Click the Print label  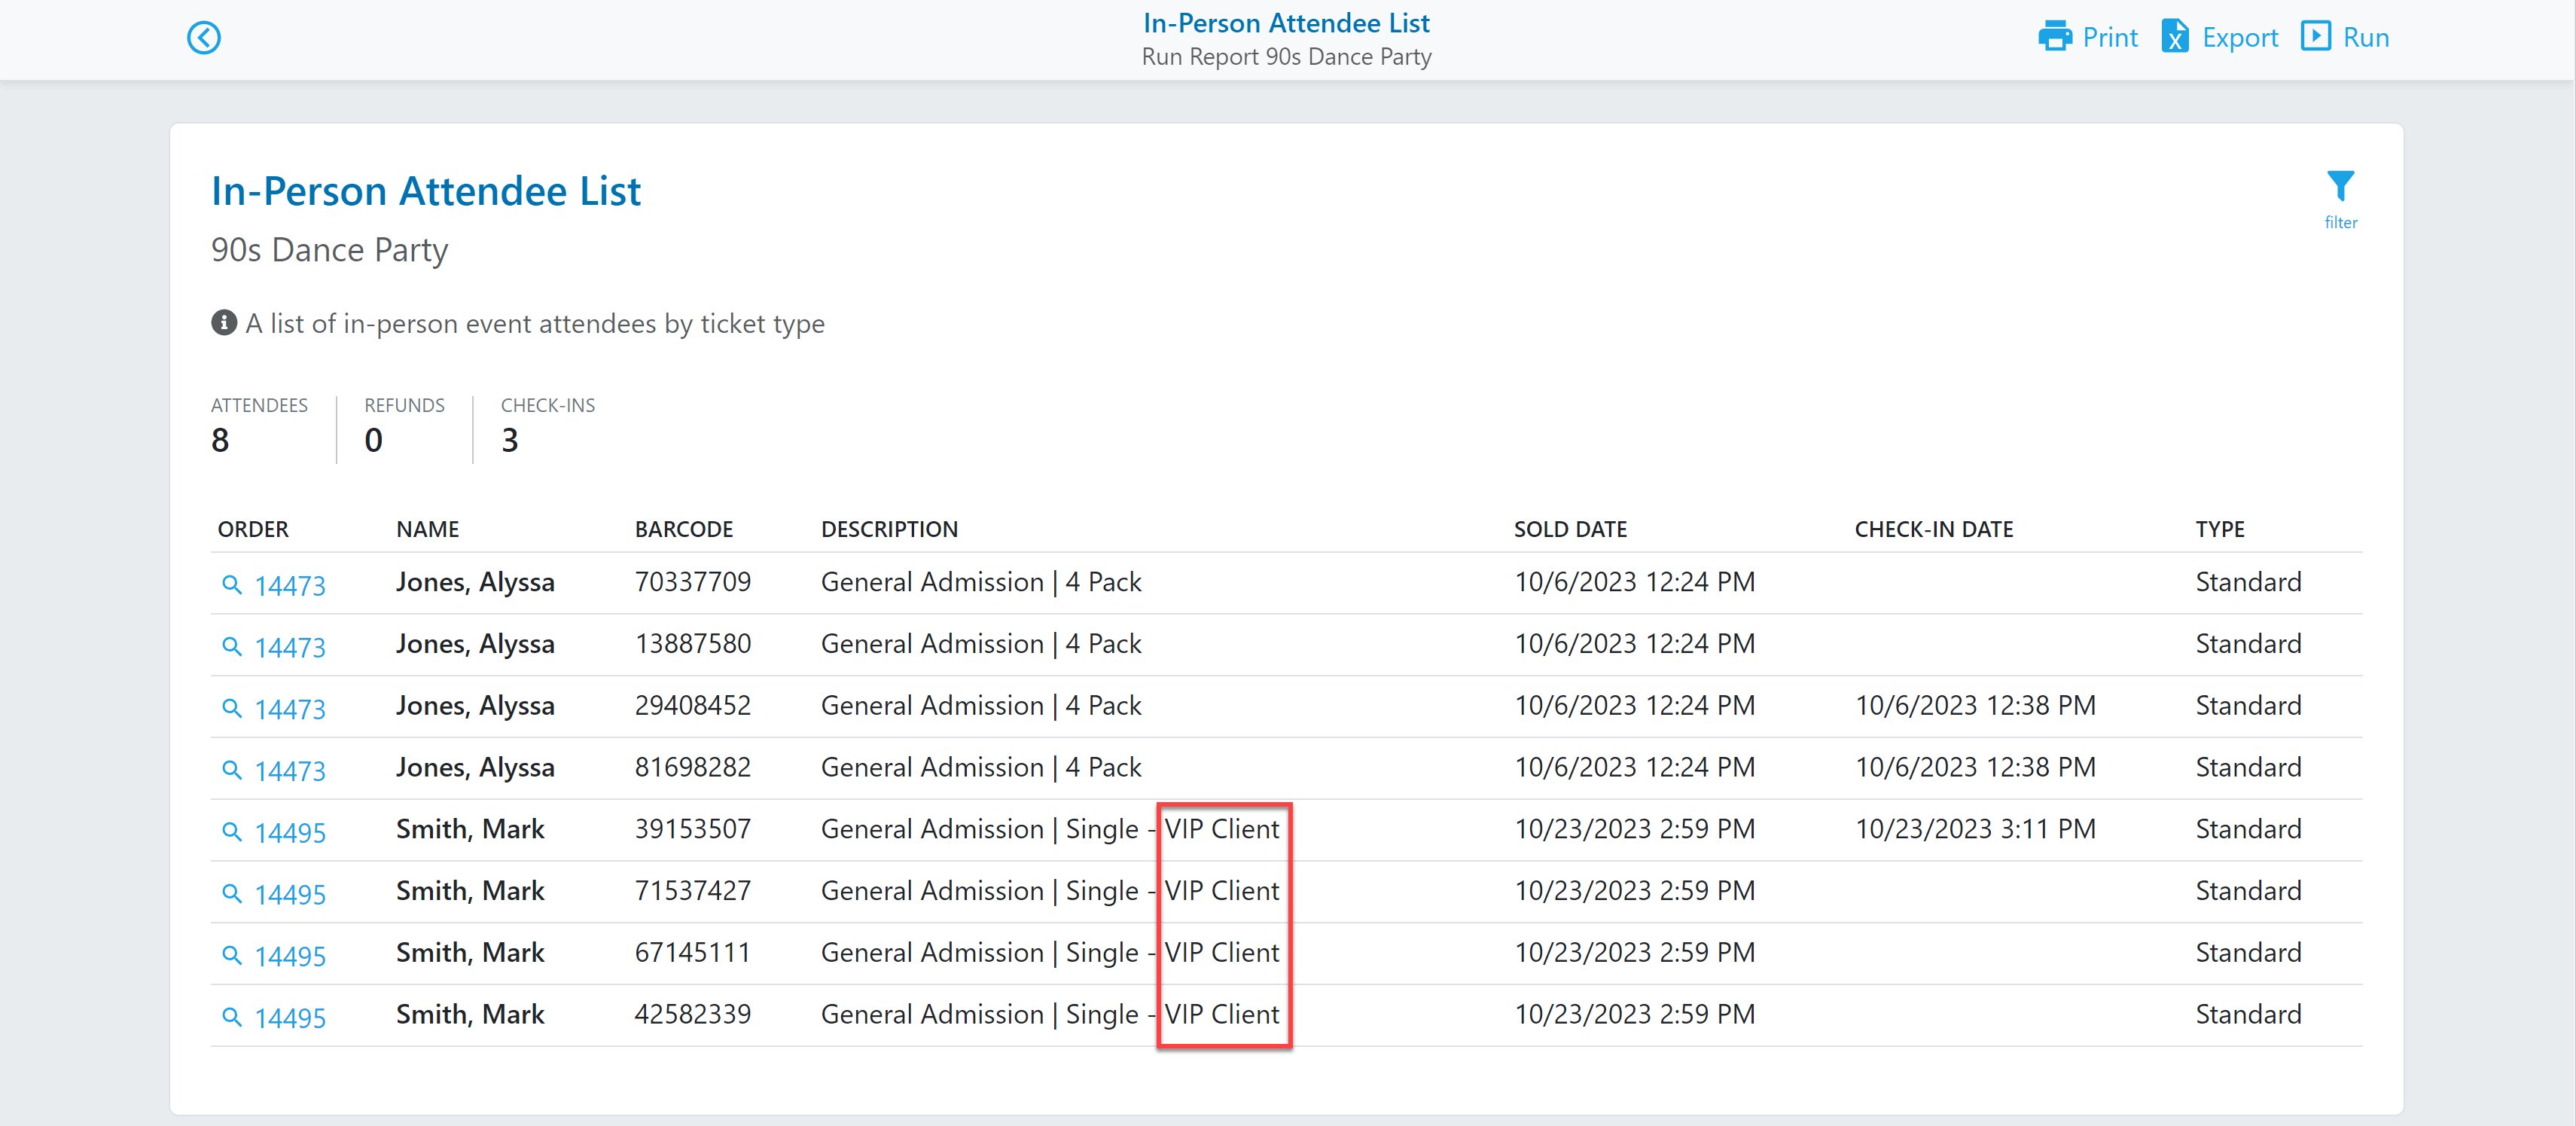coord(2110,38)
